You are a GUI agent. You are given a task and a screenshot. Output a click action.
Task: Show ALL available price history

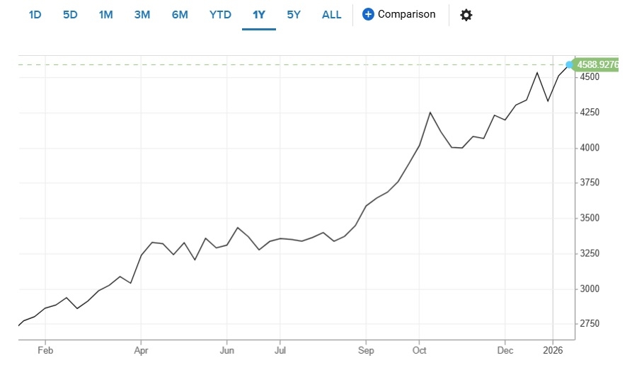331,15
